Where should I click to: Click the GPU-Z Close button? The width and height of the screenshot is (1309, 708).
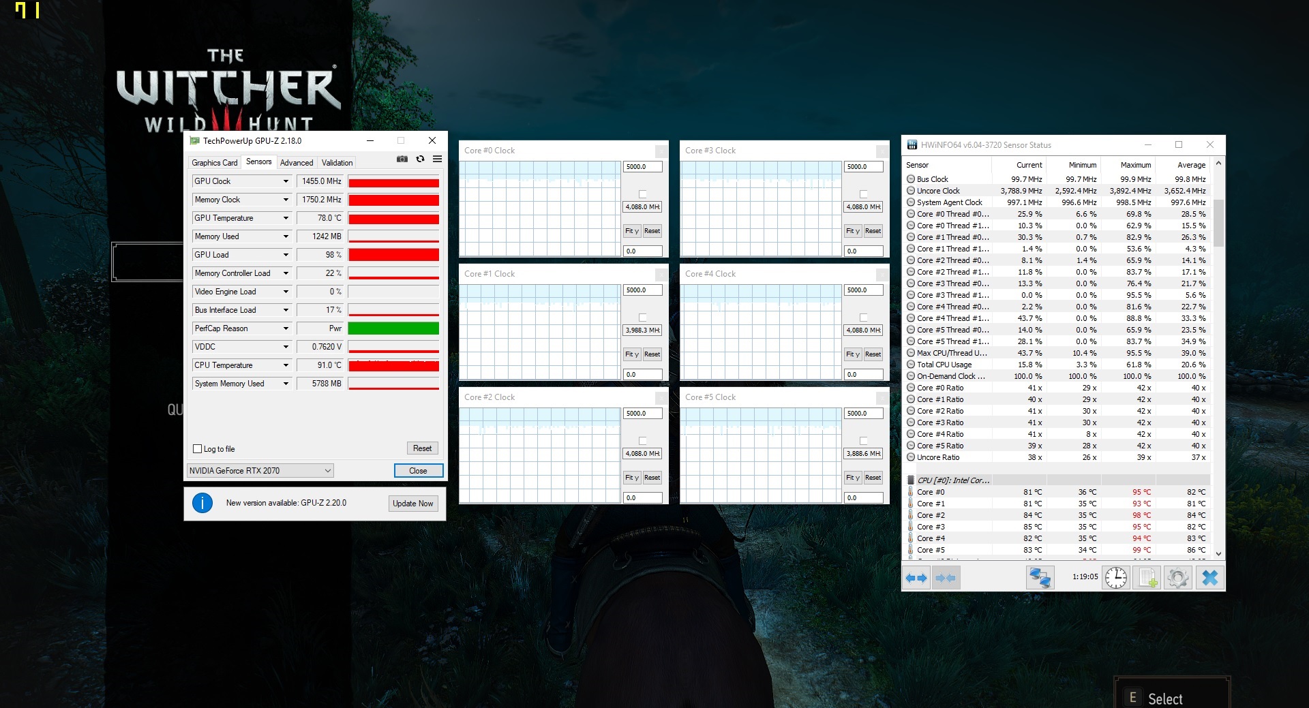[x=418, y=471]
